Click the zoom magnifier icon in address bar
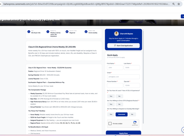 pyautogui.click(x=174, y=4)
